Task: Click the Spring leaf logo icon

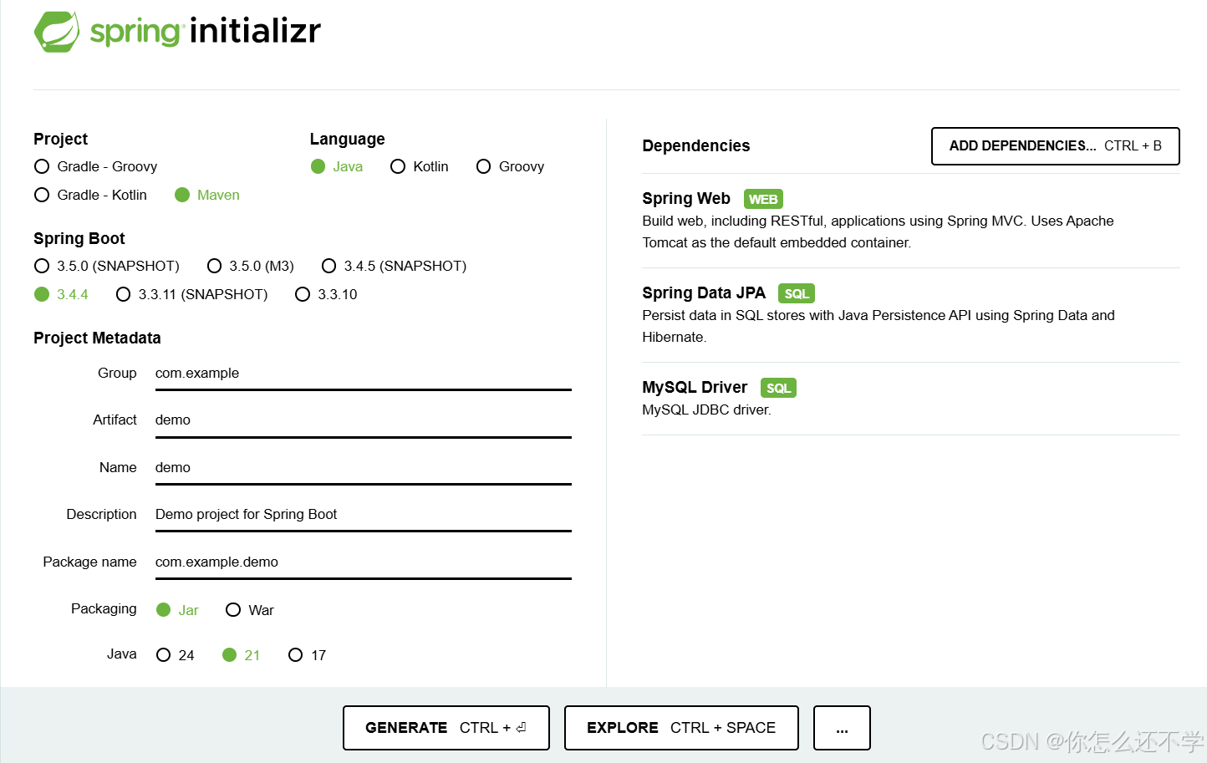Action: (57, 32)
